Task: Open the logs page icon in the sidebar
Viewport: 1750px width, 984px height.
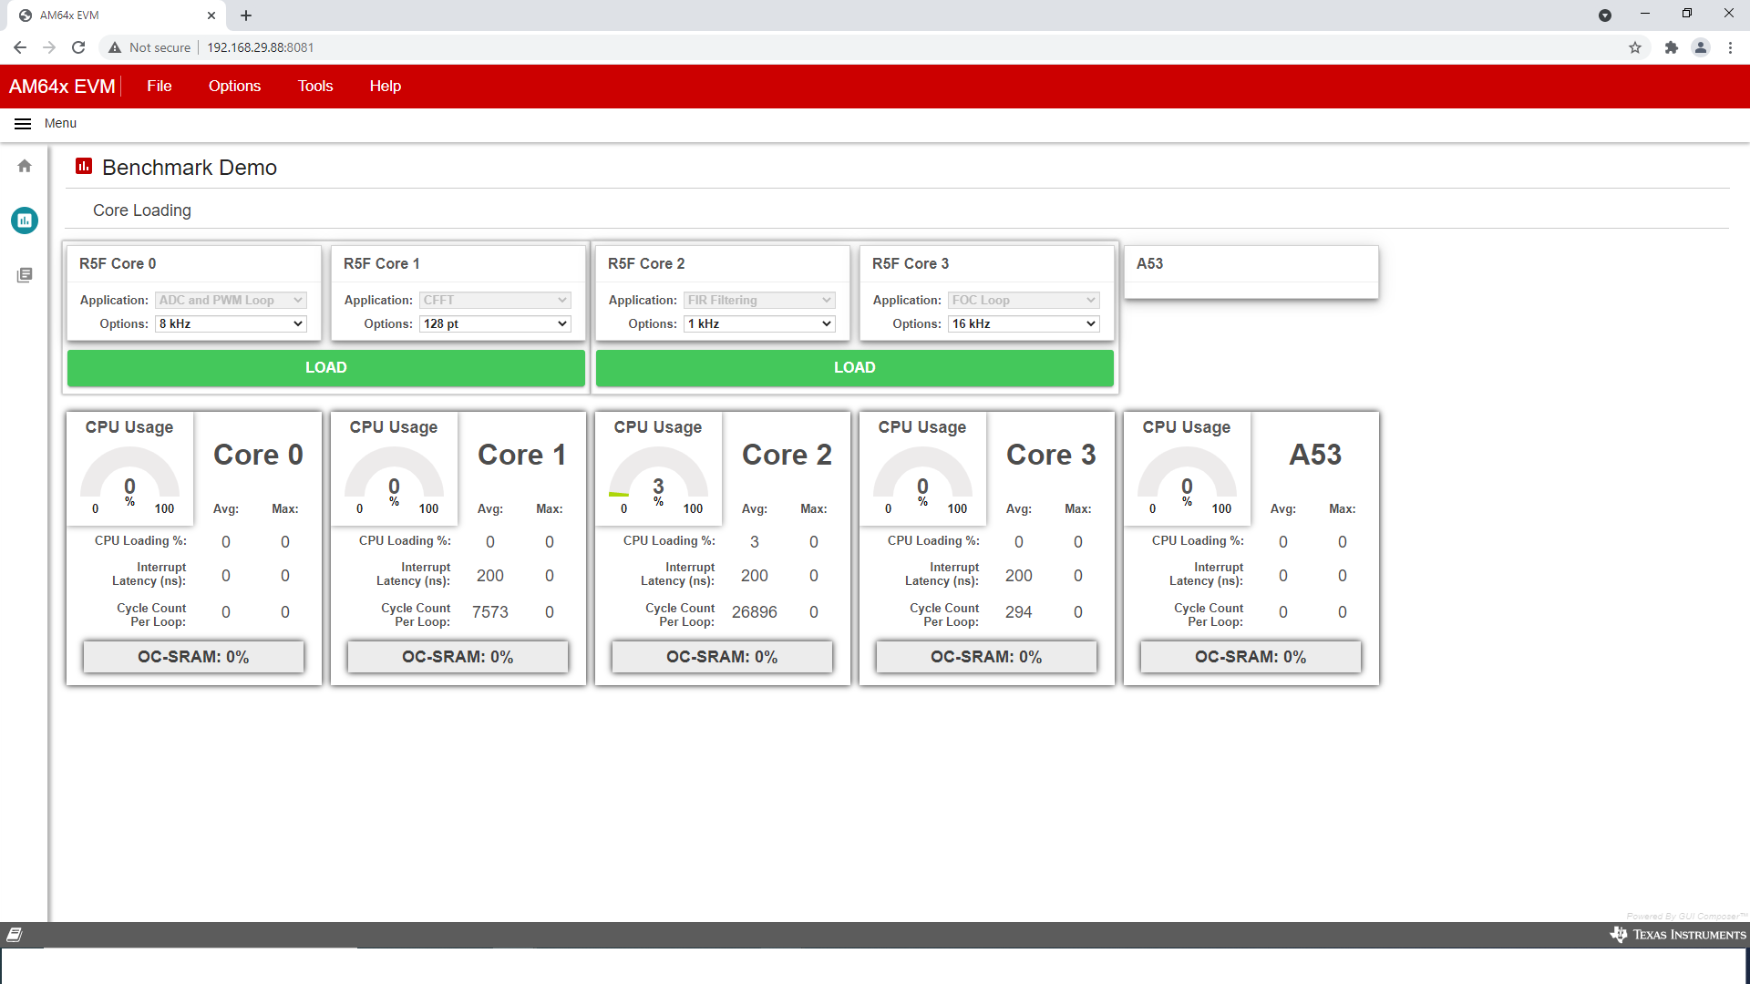Action: [x=24, y=275]
